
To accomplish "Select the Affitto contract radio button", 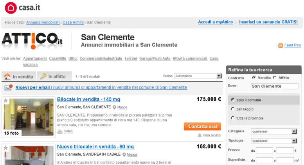I will pyautogui.click(x=275, y=78).
